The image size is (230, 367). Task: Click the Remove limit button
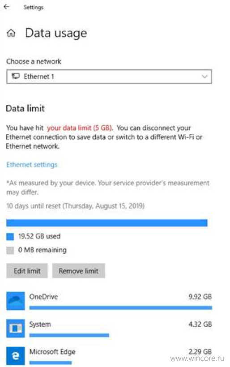click(79, 271)
